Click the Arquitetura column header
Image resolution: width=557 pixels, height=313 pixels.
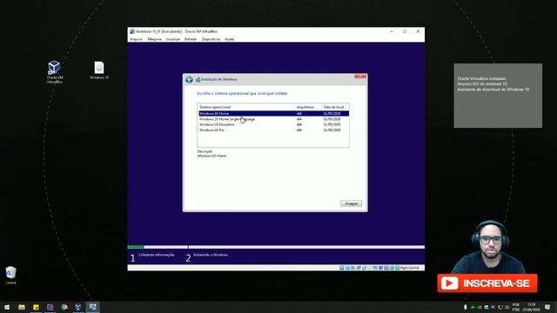[308, 107]
